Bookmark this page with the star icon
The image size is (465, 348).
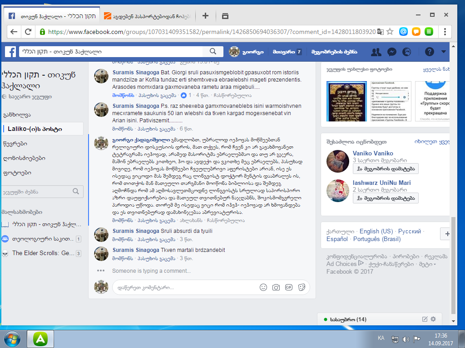point(390,32)
